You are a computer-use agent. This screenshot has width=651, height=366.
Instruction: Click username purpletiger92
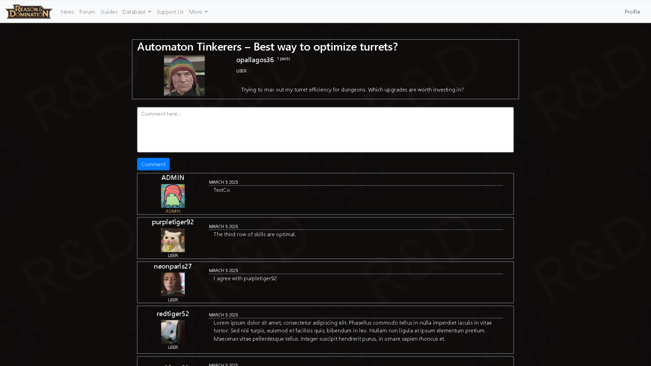click(x=173, y=222)
